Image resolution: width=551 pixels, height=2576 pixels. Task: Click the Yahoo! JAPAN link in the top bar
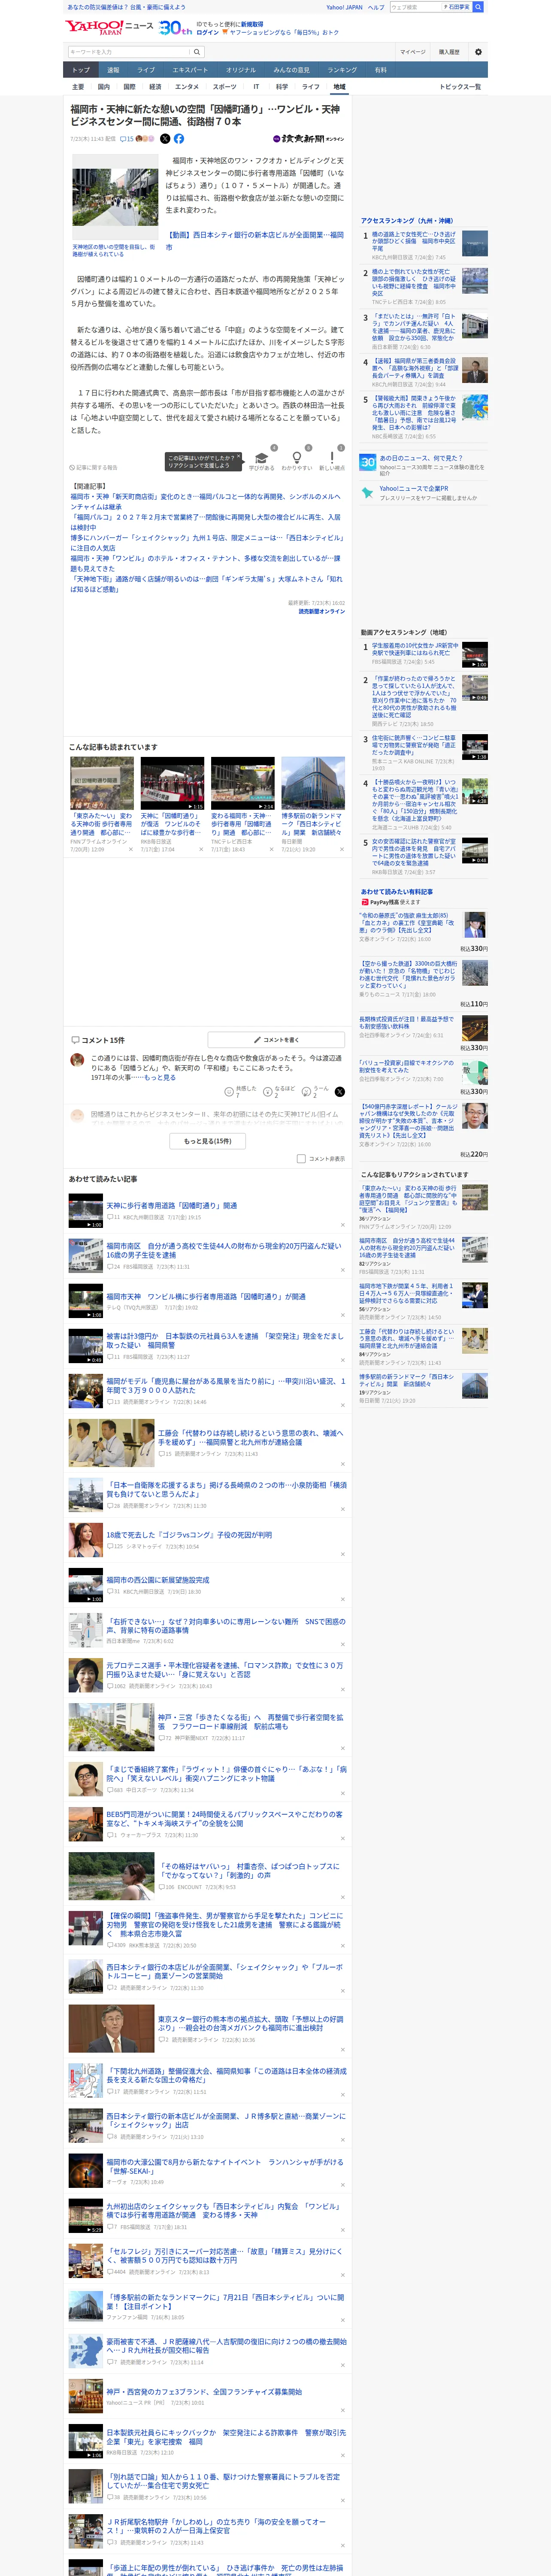tap(344, 7)
